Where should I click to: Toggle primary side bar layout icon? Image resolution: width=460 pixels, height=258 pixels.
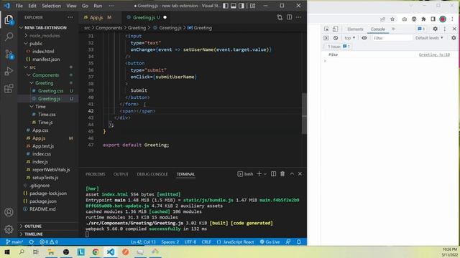[x=225, y=6]
